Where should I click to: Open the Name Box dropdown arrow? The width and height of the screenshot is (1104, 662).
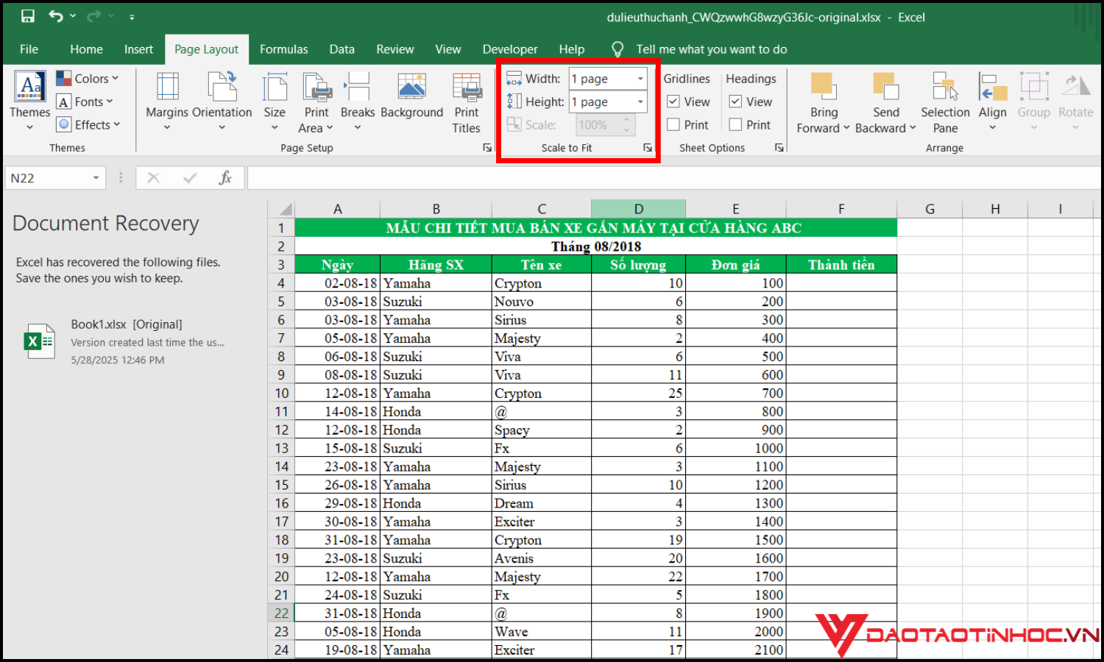click(x=96, y=178)
